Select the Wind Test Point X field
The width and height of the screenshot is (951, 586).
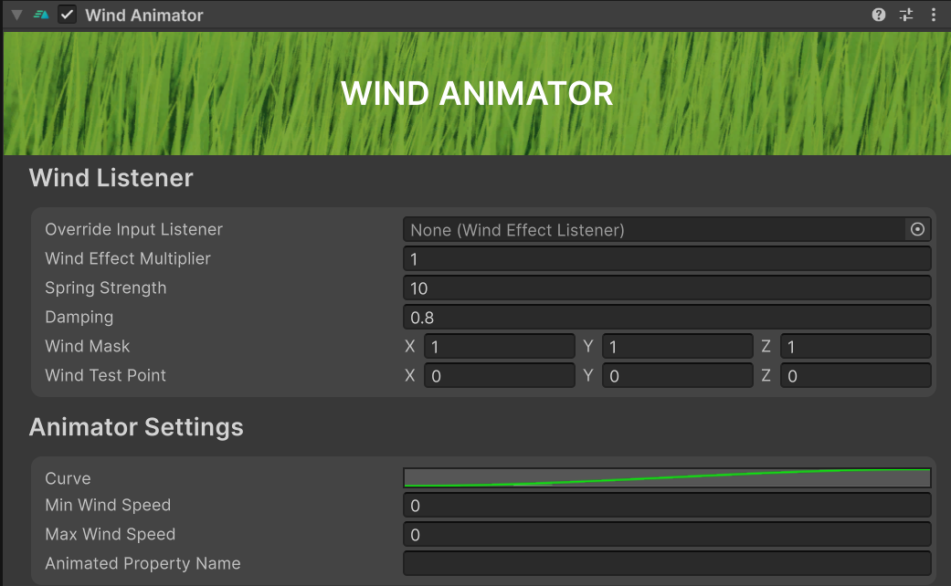tap(499, 376)
